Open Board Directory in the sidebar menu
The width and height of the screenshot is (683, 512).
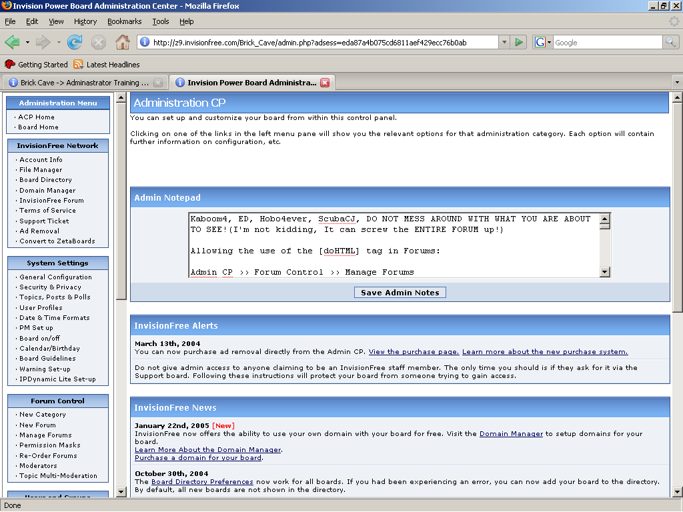(45, 180)
